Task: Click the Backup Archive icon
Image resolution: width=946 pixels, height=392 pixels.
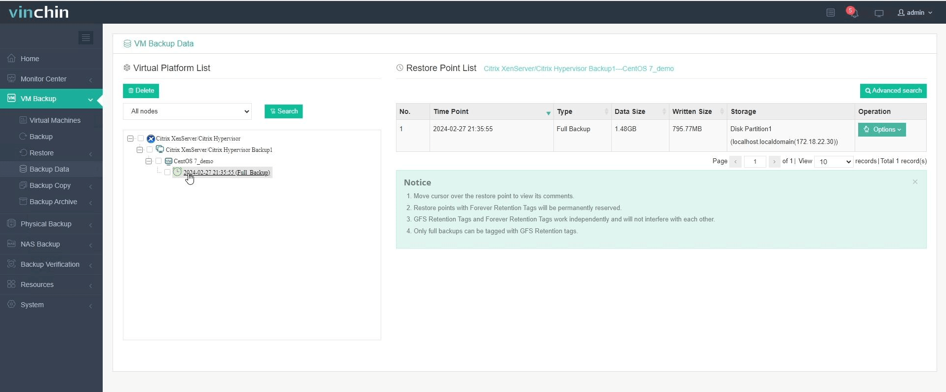Action: point(23,201)
